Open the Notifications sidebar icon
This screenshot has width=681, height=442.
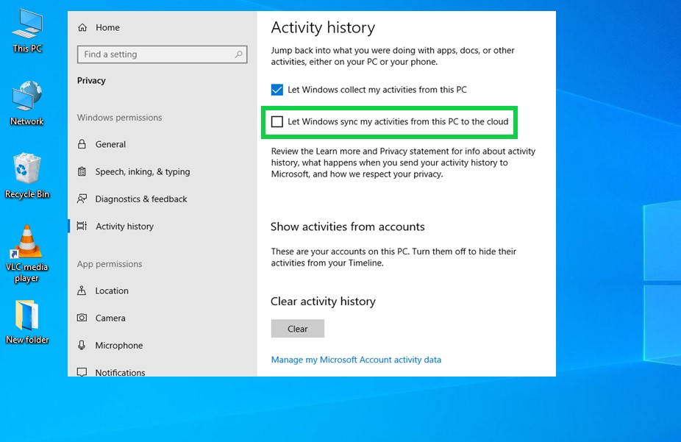[82, 372]
